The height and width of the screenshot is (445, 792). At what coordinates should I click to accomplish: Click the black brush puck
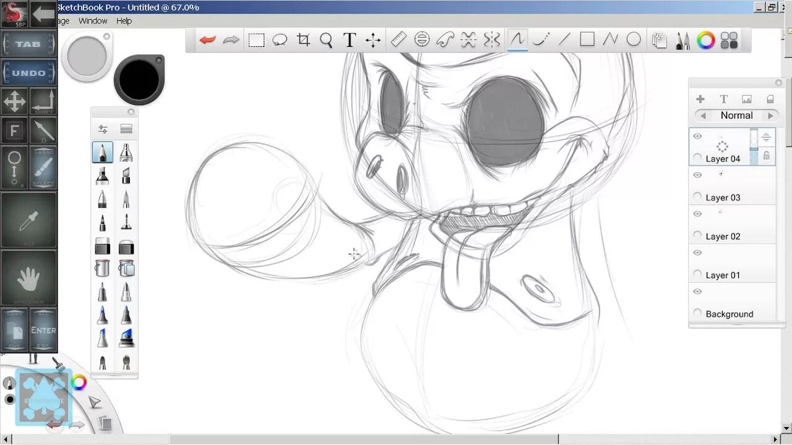click(x=139, y=79)
